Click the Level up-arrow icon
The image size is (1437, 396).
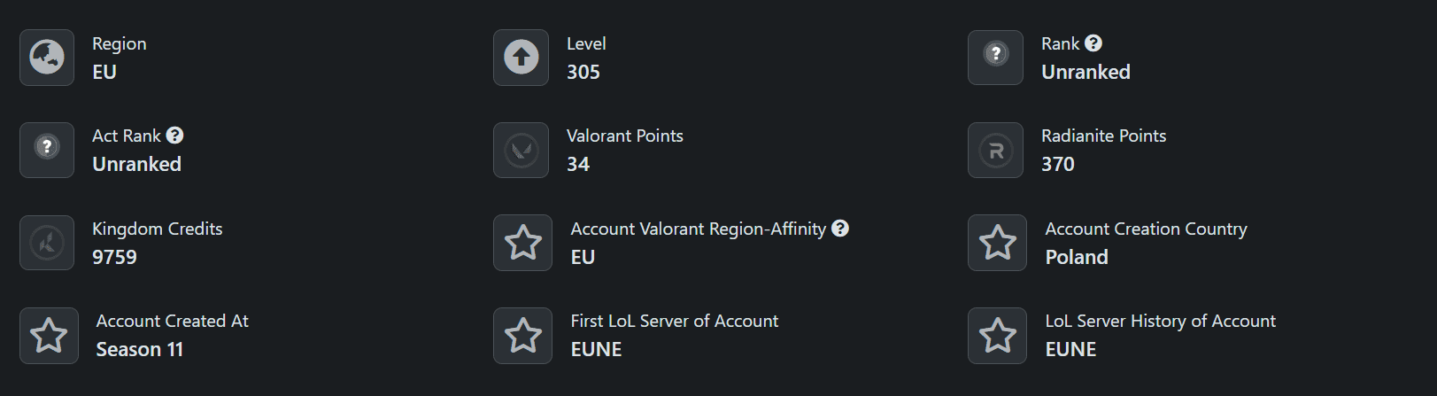pos(521,58)
